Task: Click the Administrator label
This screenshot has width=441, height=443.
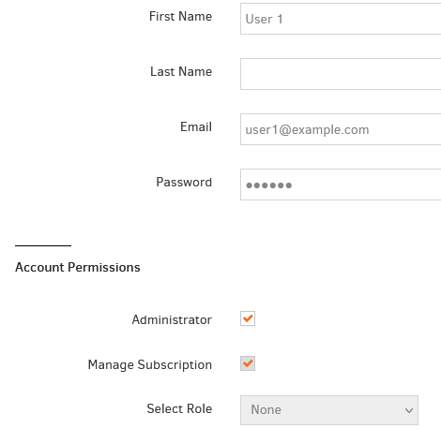Action: (172, 319)
